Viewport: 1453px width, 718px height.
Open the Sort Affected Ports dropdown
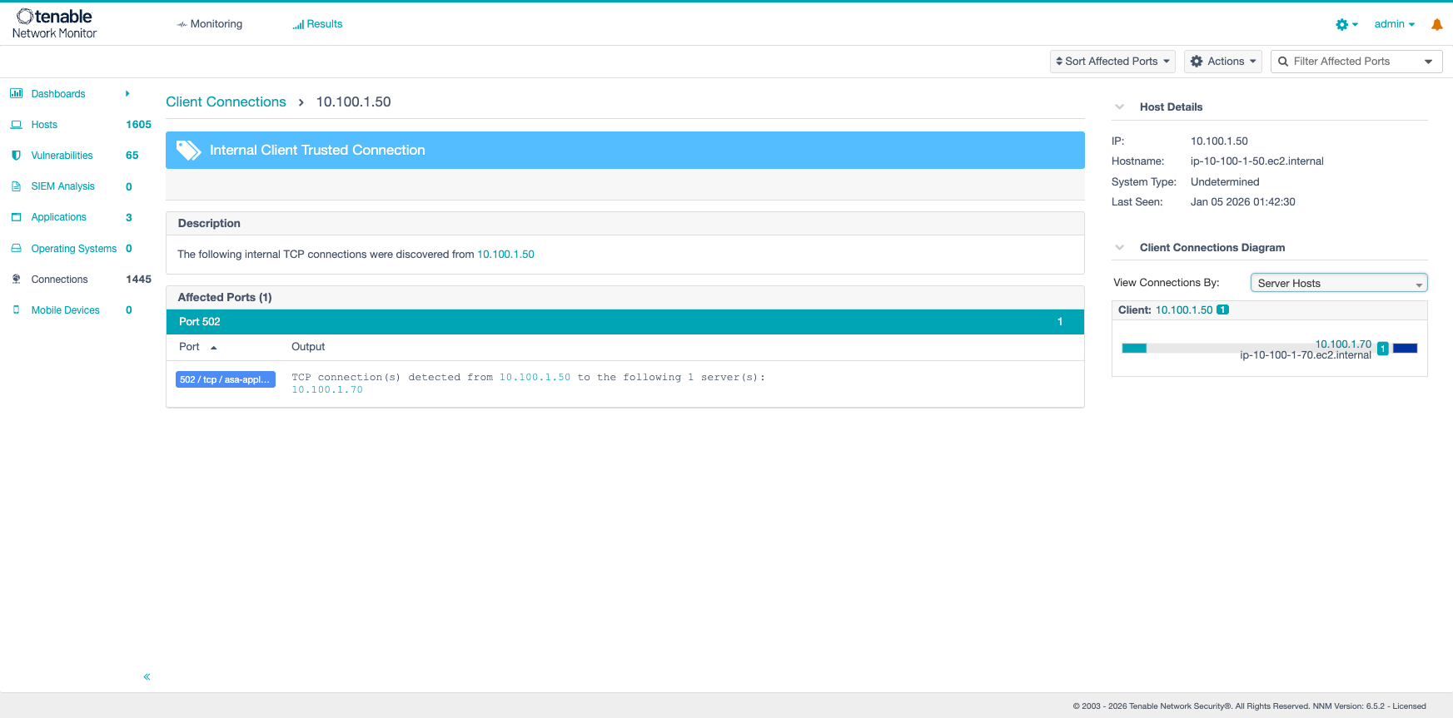click(x=1112, y=62)
